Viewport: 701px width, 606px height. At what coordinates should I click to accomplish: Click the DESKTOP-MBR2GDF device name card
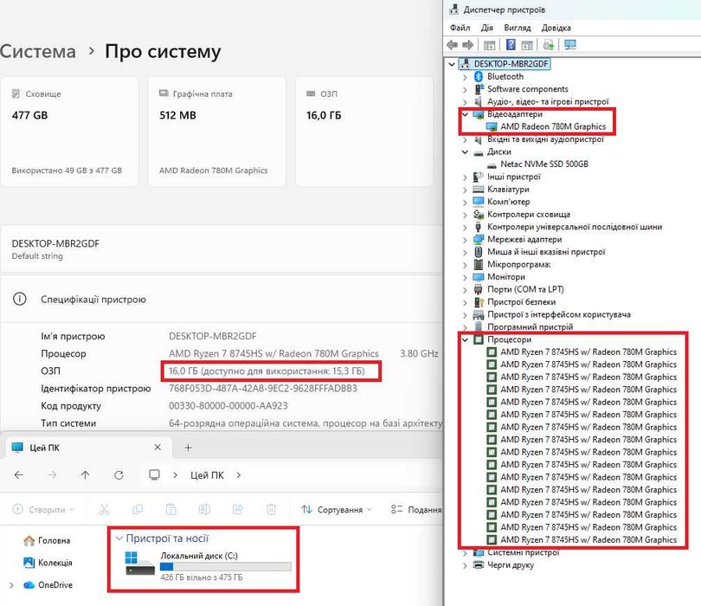pos(222,248)
